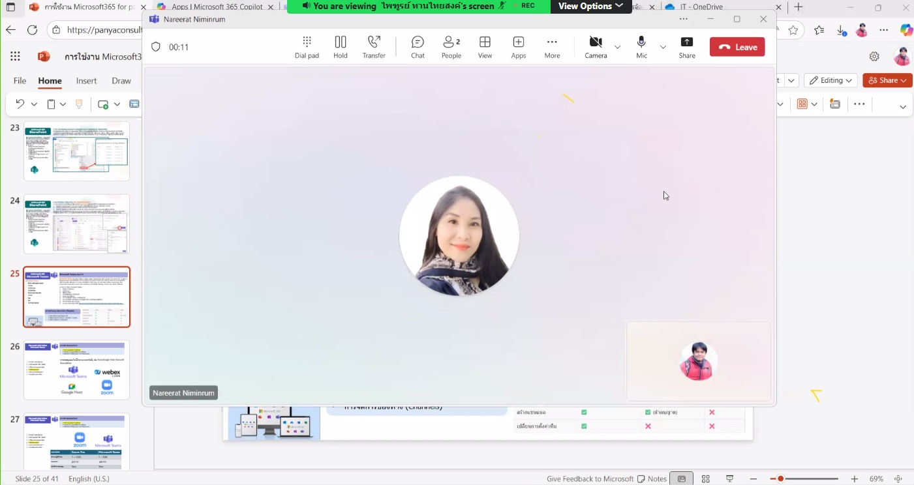The image size is (914, 485).
Task: Toggle the Camera on or off
Action: 595,47
